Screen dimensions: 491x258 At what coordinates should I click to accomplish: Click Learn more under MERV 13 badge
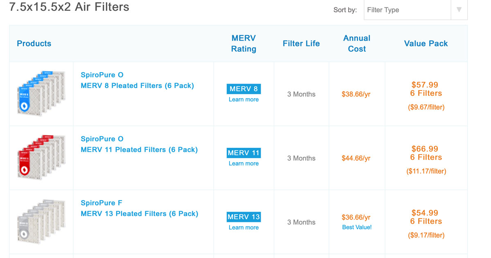coord(243,227)
